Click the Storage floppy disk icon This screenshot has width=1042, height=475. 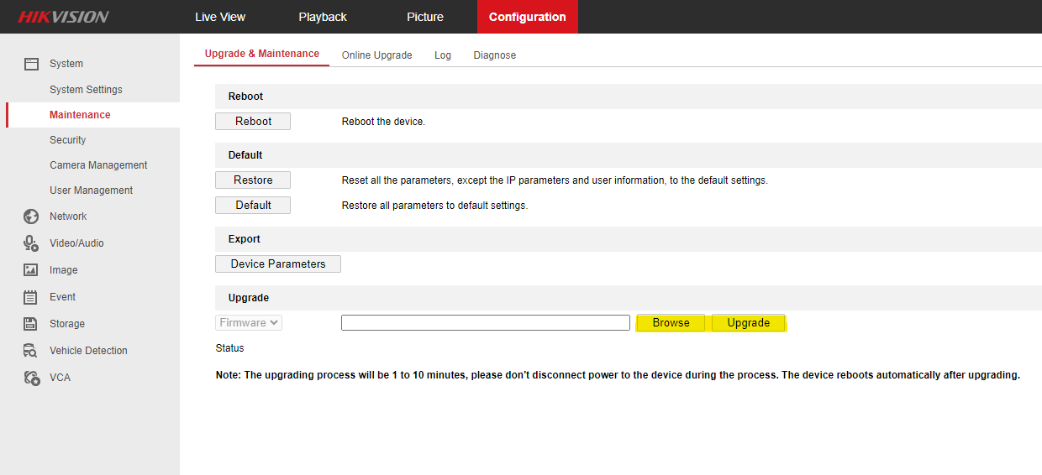(x=31, y=324)
